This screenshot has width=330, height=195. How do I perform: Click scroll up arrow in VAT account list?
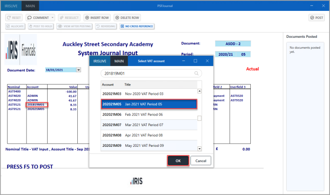click(199, 91)
